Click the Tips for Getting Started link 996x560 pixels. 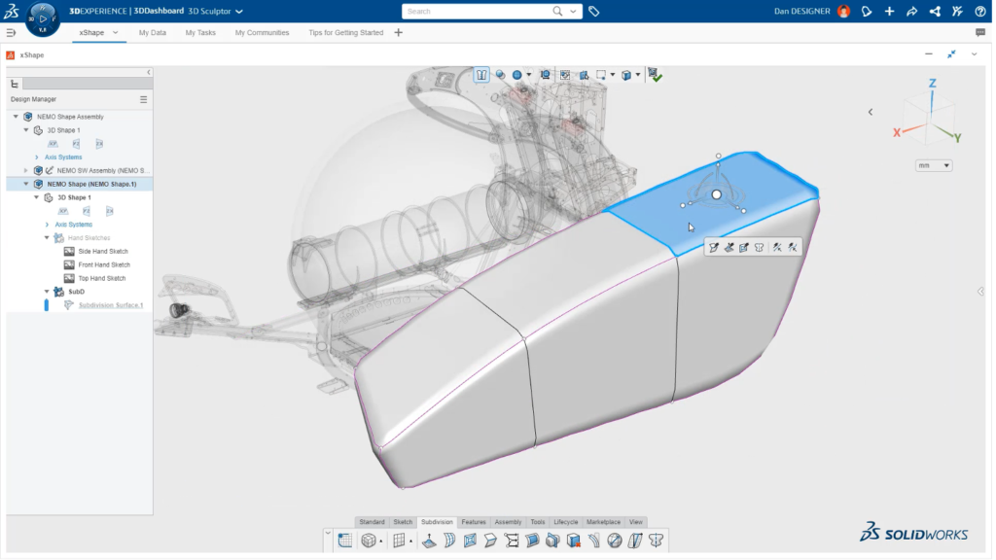click(345, 32)
